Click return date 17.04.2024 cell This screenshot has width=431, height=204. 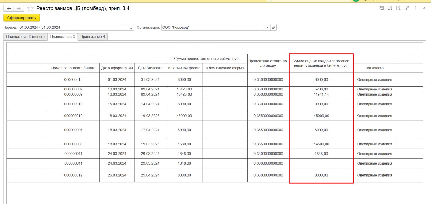point(150,130)
